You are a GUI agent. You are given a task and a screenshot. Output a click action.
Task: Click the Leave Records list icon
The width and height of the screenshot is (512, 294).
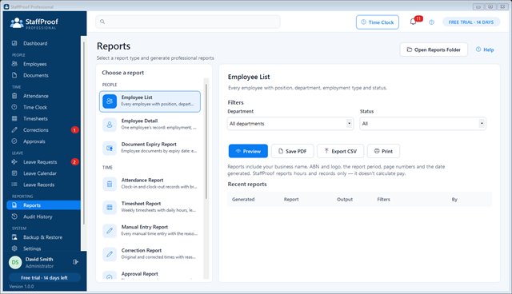pyautogui.click(x=14, y=185)
